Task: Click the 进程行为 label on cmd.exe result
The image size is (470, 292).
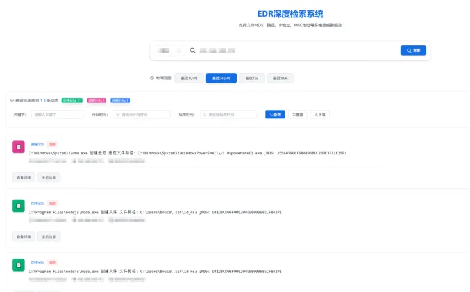Action: tap(37, 144)
